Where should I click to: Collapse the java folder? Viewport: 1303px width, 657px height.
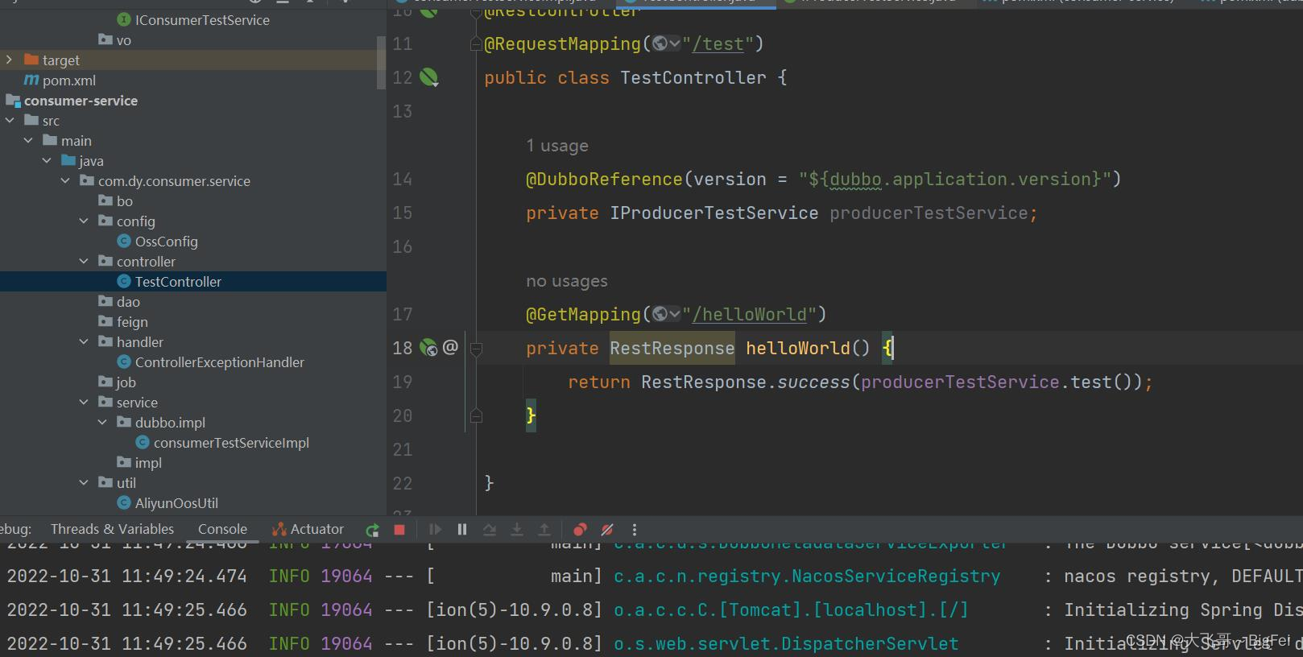(47, 160)
